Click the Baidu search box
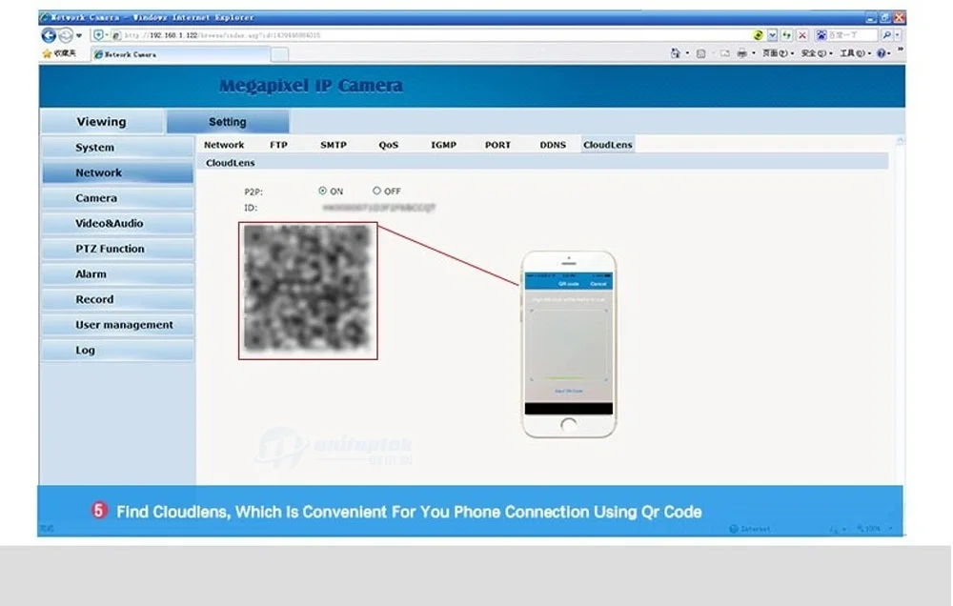 click(x=846, y=35)
